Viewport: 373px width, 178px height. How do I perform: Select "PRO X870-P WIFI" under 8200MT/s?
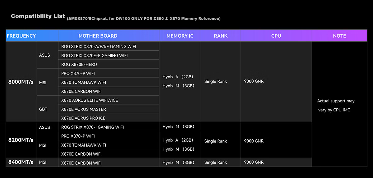pos(109,136)
